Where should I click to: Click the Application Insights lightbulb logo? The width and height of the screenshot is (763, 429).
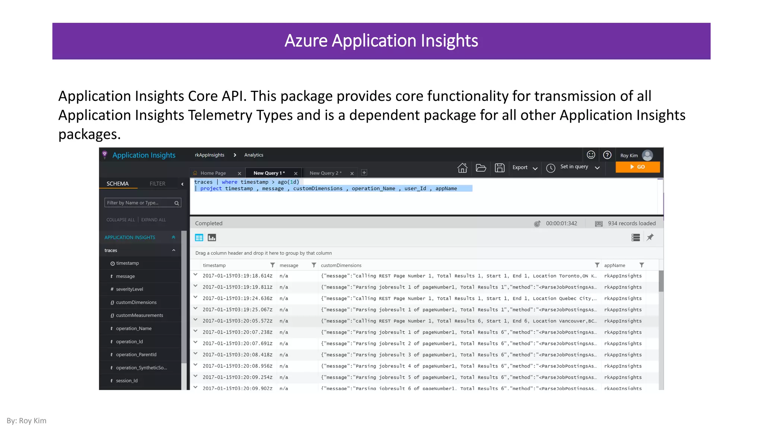pyautogui.click(x=105, y=155)
